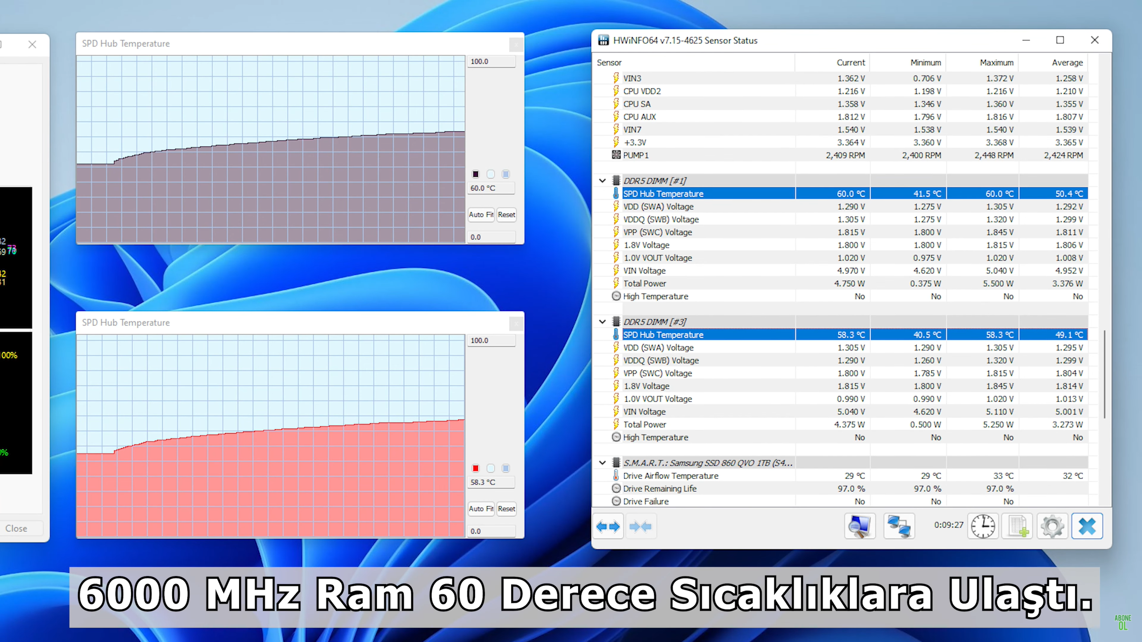Click the blue X close sensors icon

click(x=1087, y=526)
